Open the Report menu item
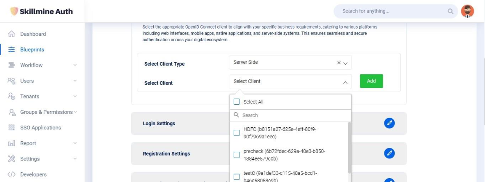485x182 pixels. [28, 143]
